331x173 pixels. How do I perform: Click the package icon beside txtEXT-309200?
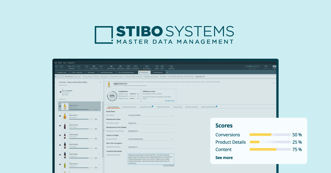click(x=60, y=135)
